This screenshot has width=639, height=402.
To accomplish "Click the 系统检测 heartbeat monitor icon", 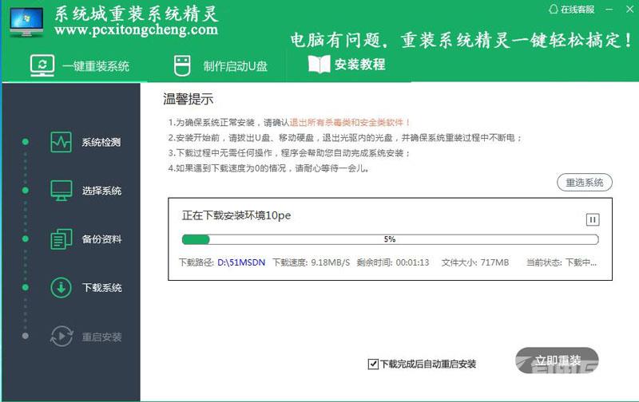I will tap(62, 142).
